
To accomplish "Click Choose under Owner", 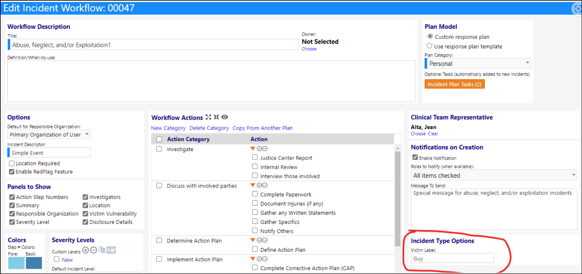I will point(309,49).
